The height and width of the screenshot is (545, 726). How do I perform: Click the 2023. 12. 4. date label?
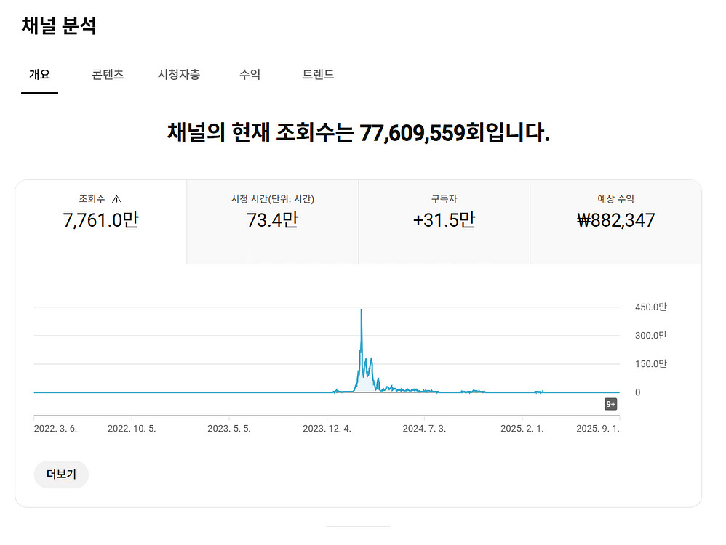pyautogui.click(x=327, y=429)
